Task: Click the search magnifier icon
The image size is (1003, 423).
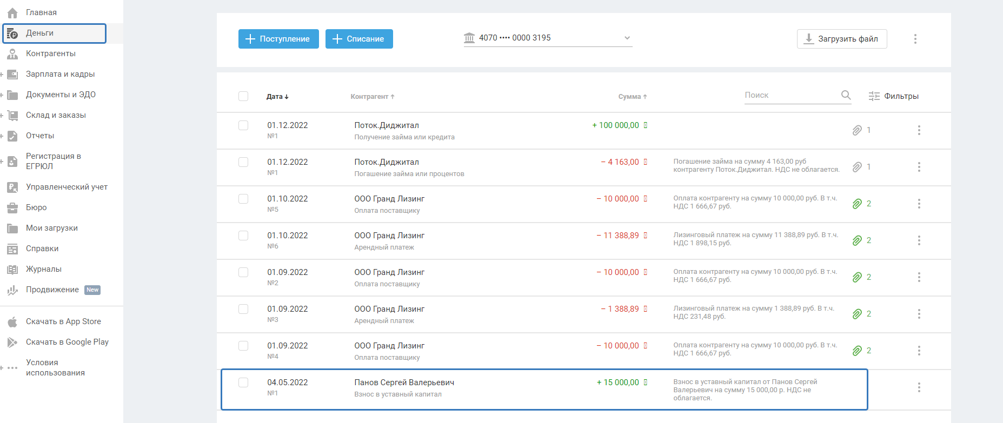Action: tap(846, 95)
